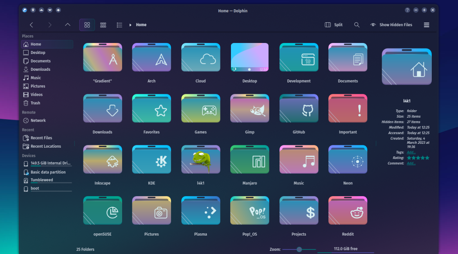Image resolution: width=458 pixels, height=254 pixels.
Task: Select the Tumbleweed device
Action: coord(41,180)
